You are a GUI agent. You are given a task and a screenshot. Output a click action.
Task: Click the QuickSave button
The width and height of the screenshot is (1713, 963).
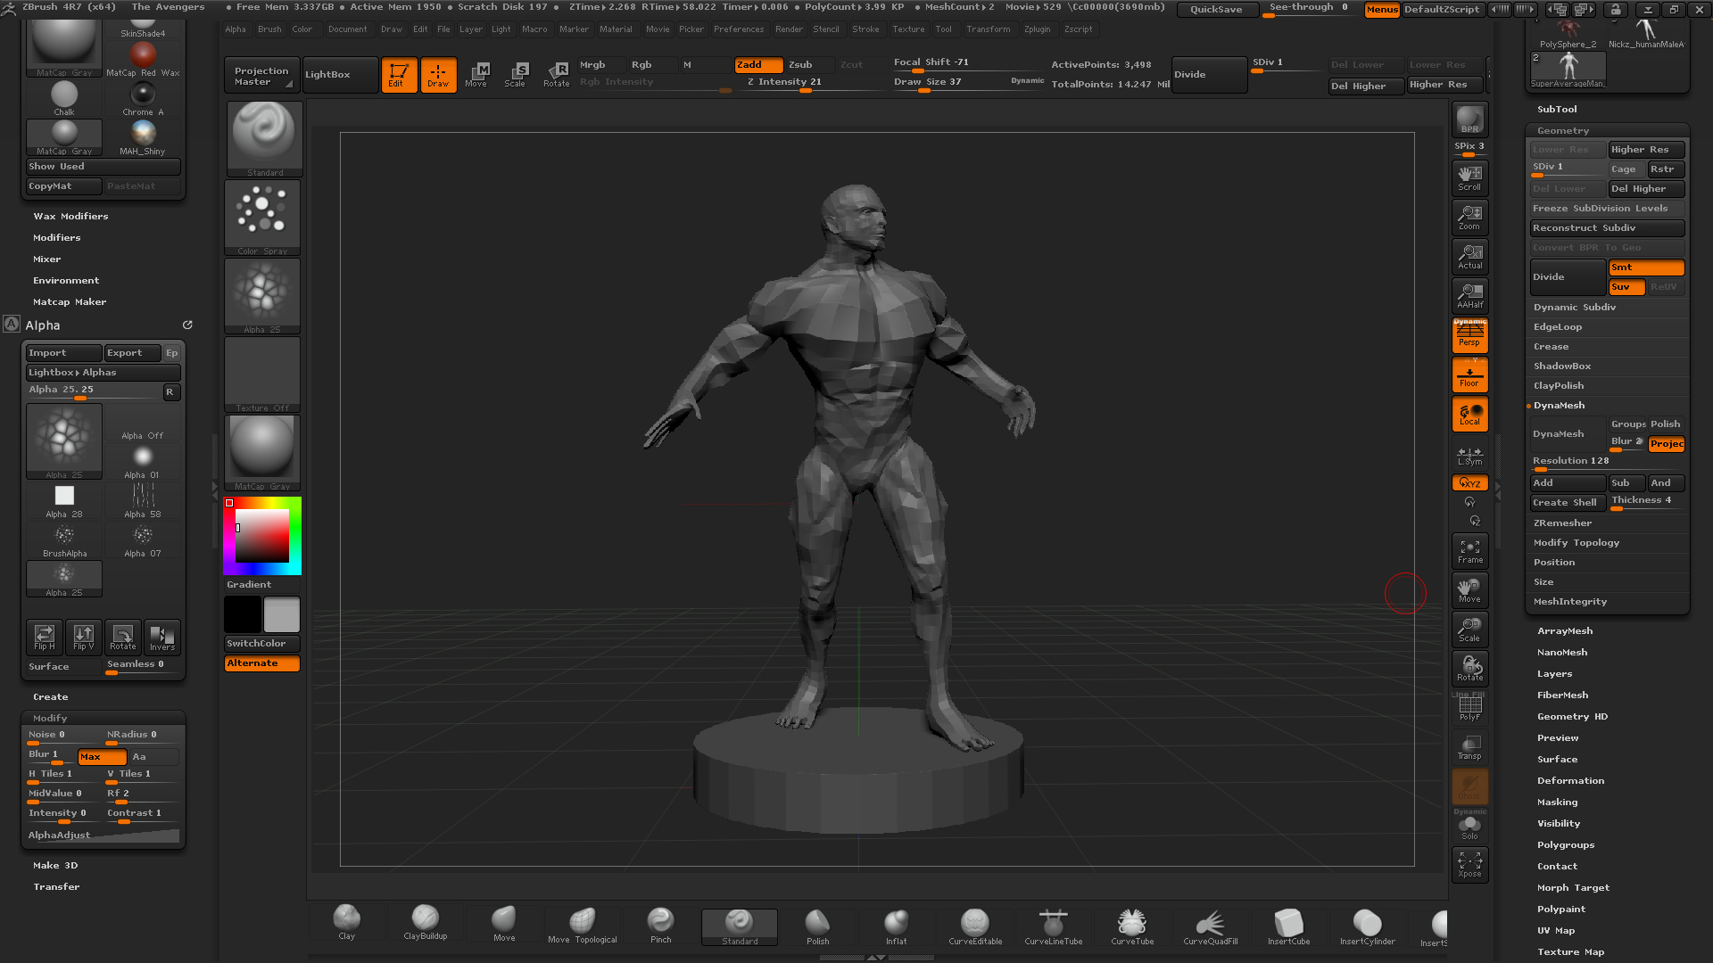1216,9
